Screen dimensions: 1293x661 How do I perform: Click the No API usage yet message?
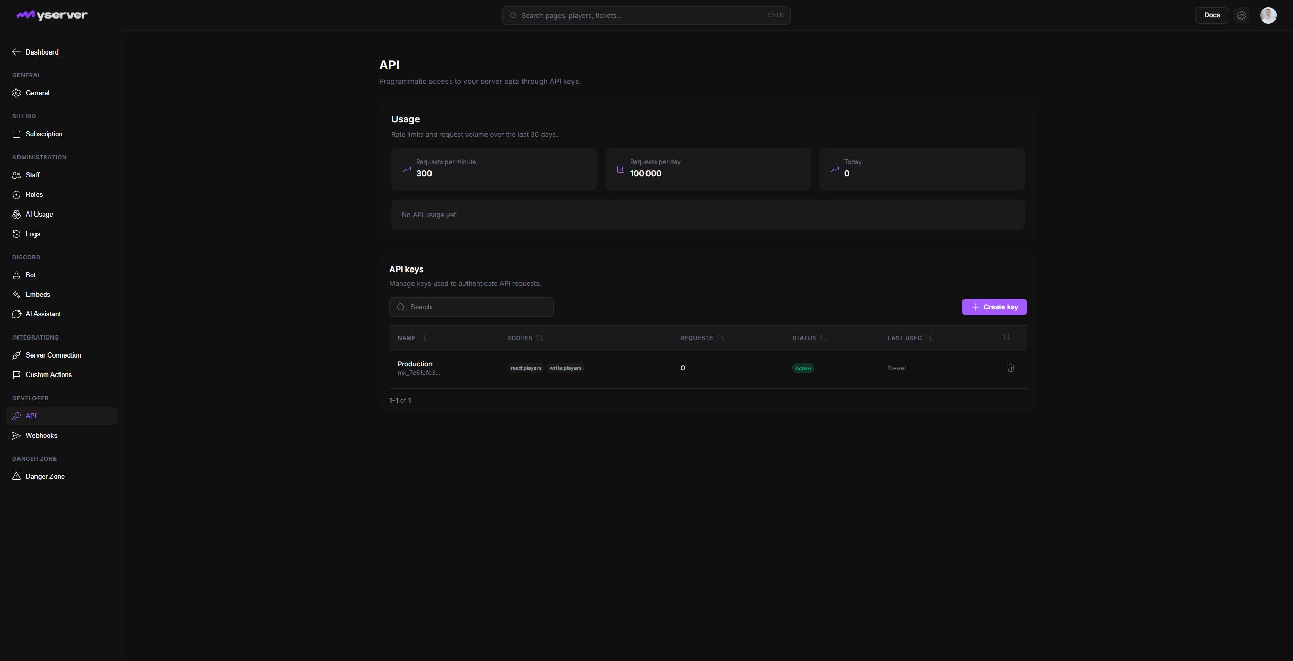point(429,215)
